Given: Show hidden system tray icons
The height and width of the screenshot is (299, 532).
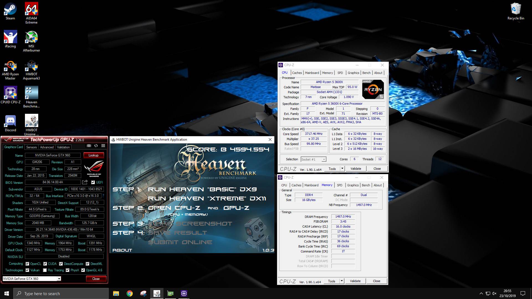Looking at the screenshot, I should pyautogui.click(x=481, y=293).
